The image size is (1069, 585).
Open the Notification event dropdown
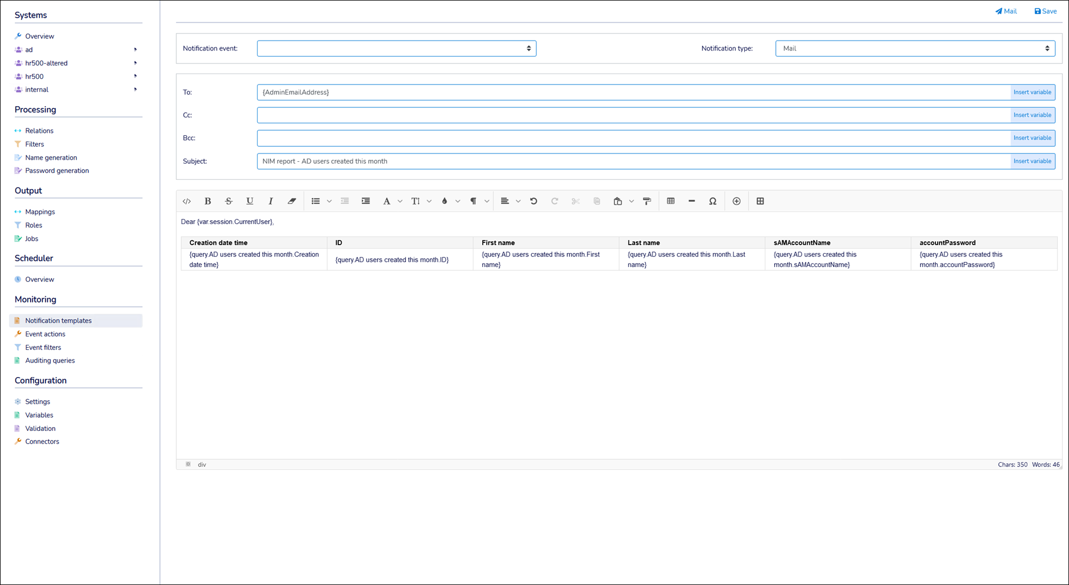click(396, 48)
